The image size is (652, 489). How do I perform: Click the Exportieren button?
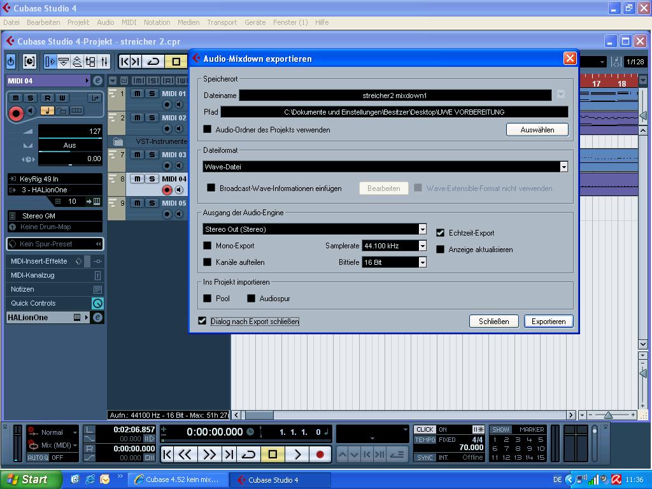point(548,322)
